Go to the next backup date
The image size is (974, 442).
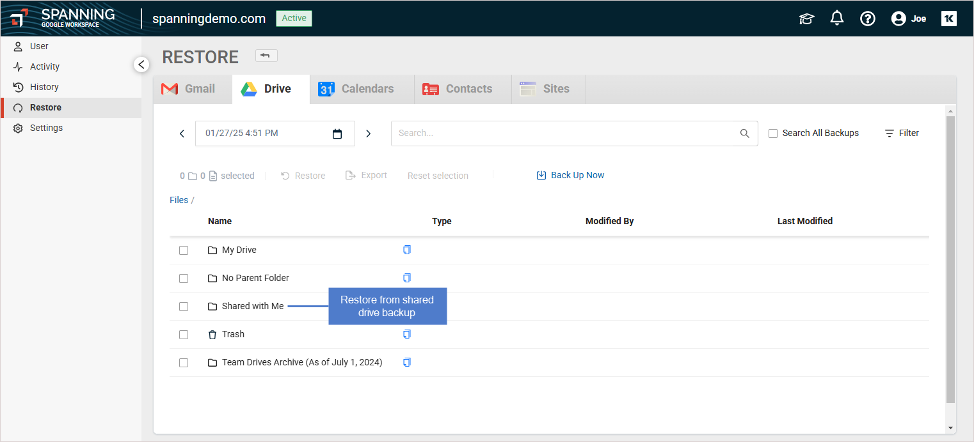(x=368, y=133)
